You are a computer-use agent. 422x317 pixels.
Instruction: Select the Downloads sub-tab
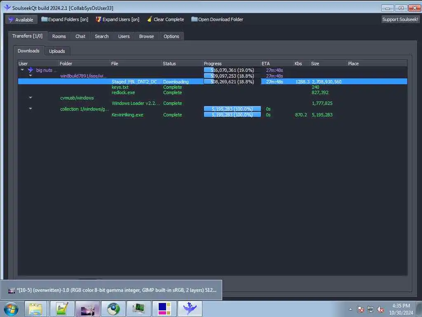pos(28,51)
